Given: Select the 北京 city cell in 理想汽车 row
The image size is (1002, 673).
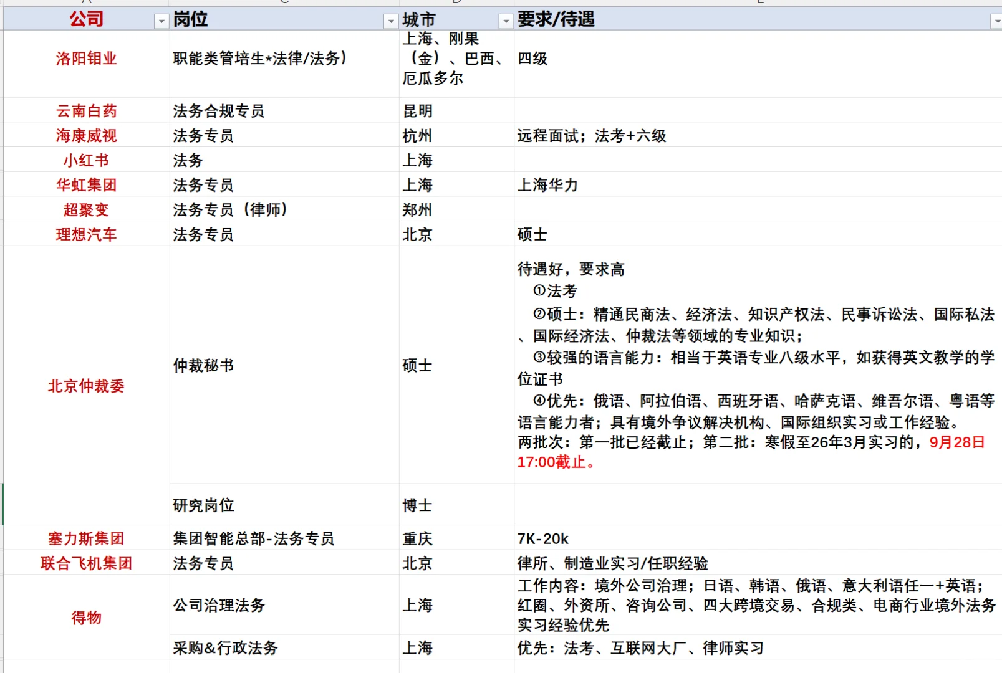Looking at the screenshot, I should [x=456, y=234].
